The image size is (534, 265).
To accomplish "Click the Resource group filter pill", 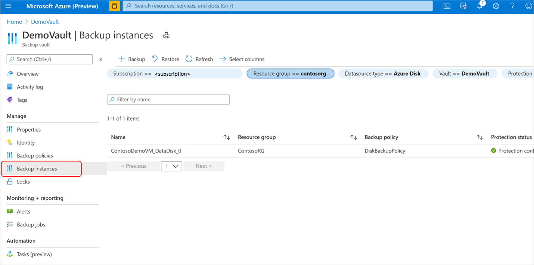I will (x=290, y=74).
